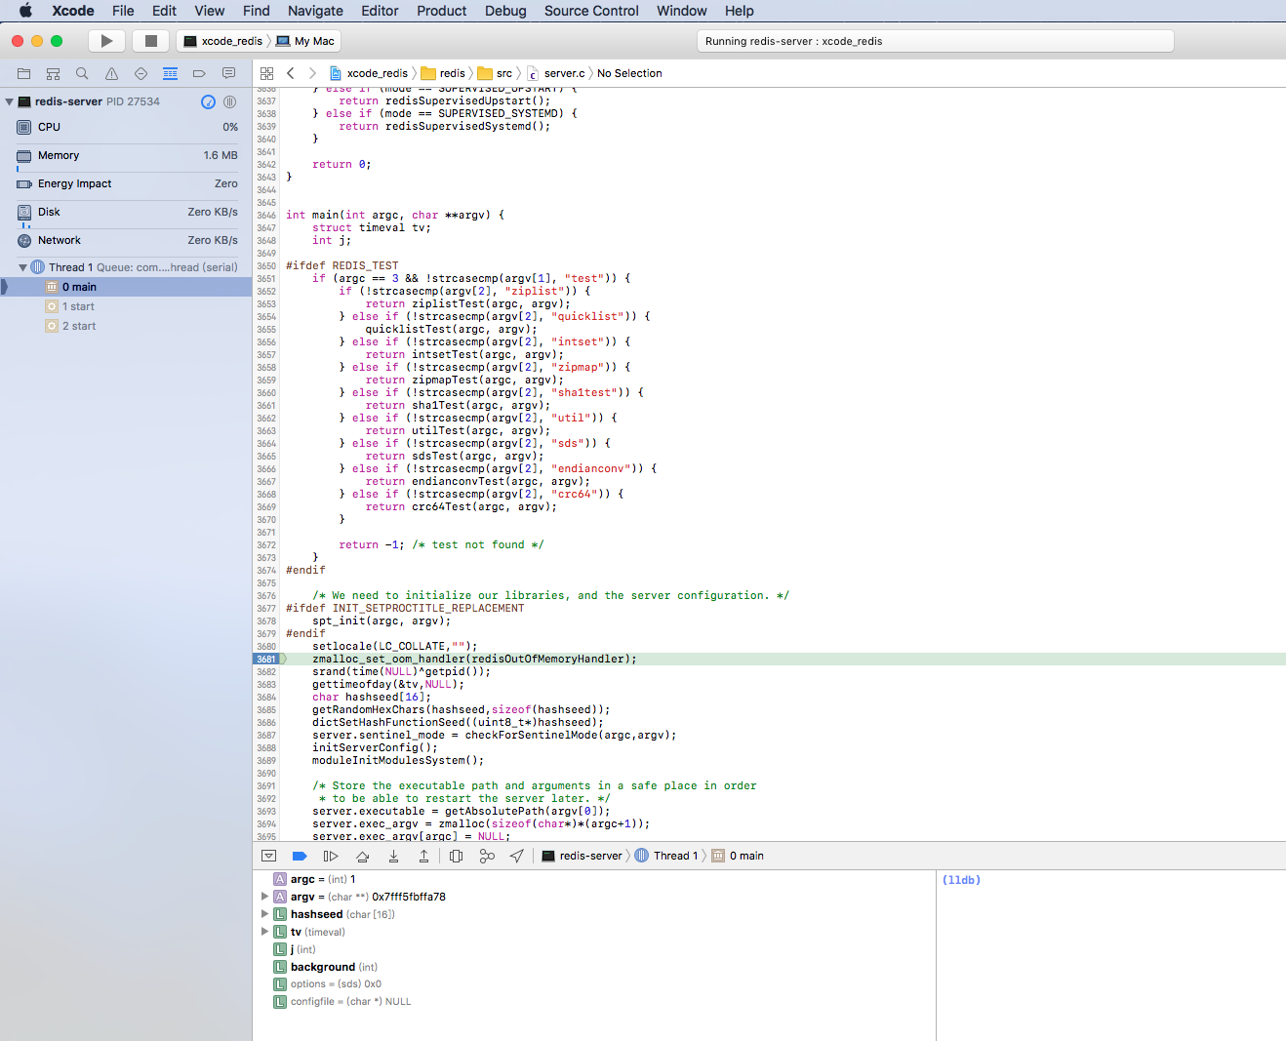Image resolution: width=1286 pixels, height=1041 pixels.
Task: Expand the hashseed variable
Action: pos(264,914)
